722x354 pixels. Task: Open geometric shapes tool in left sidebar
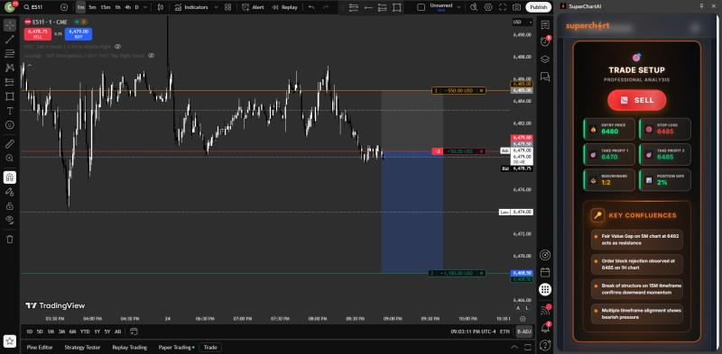10,96
